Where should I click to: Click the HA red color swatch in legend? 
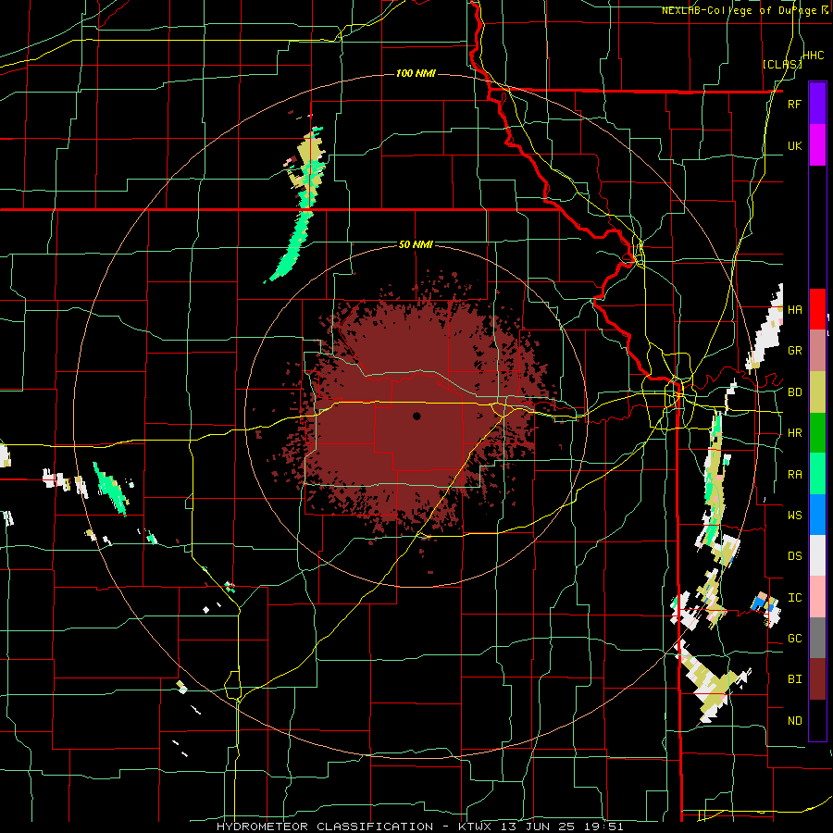[x=817, y=309]
